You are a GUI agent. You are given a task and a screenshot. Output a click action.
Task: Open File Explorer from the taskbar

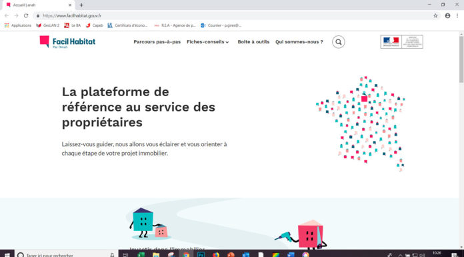(156, 254)
